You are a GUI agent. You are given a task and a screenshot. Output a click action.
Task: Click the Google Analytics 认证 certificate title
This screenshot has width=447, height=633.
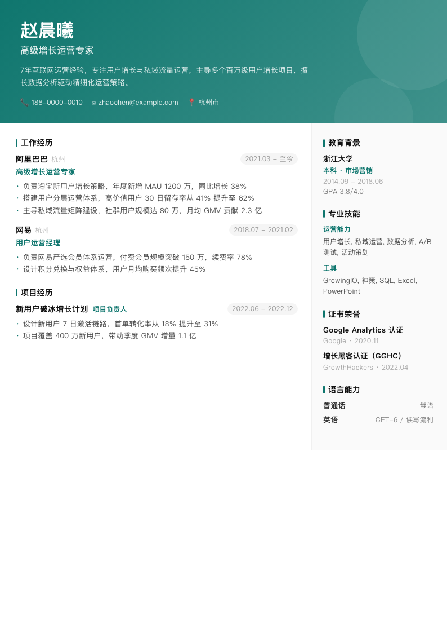tap(363, 330)
